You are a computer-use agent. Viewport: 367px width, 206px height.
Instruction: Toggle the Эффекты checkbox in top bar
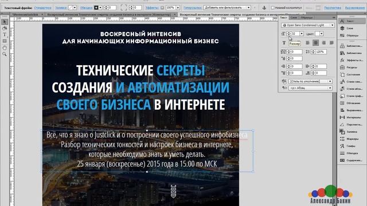(162, 7)
